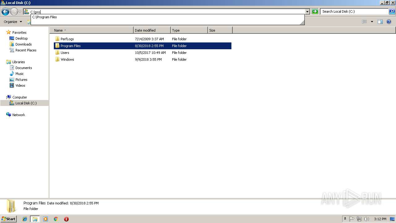Click the Show desktop button
Viewport: 396px width, 223px height.
392,219
